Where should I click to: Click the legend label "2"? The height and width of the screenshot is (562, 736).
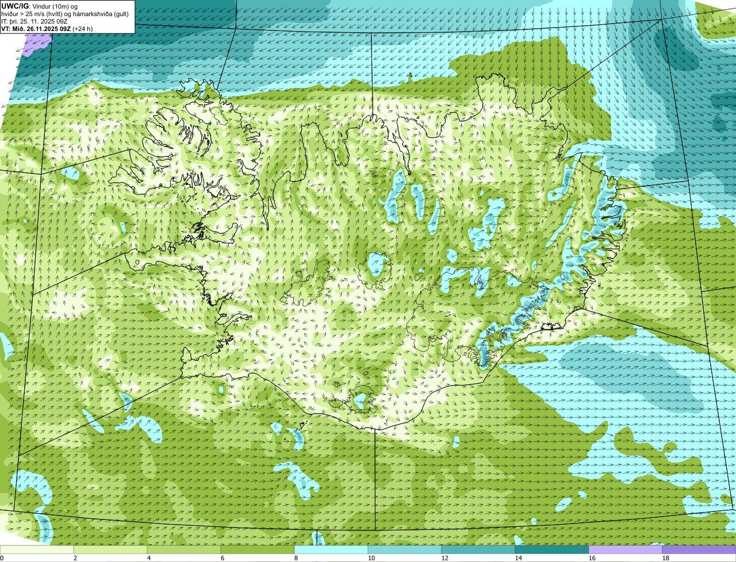point(75,558)
